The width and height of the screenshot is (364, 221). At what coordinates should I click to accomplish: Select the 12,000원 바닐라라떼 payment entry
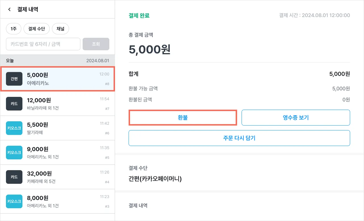[x=65, y=104]
